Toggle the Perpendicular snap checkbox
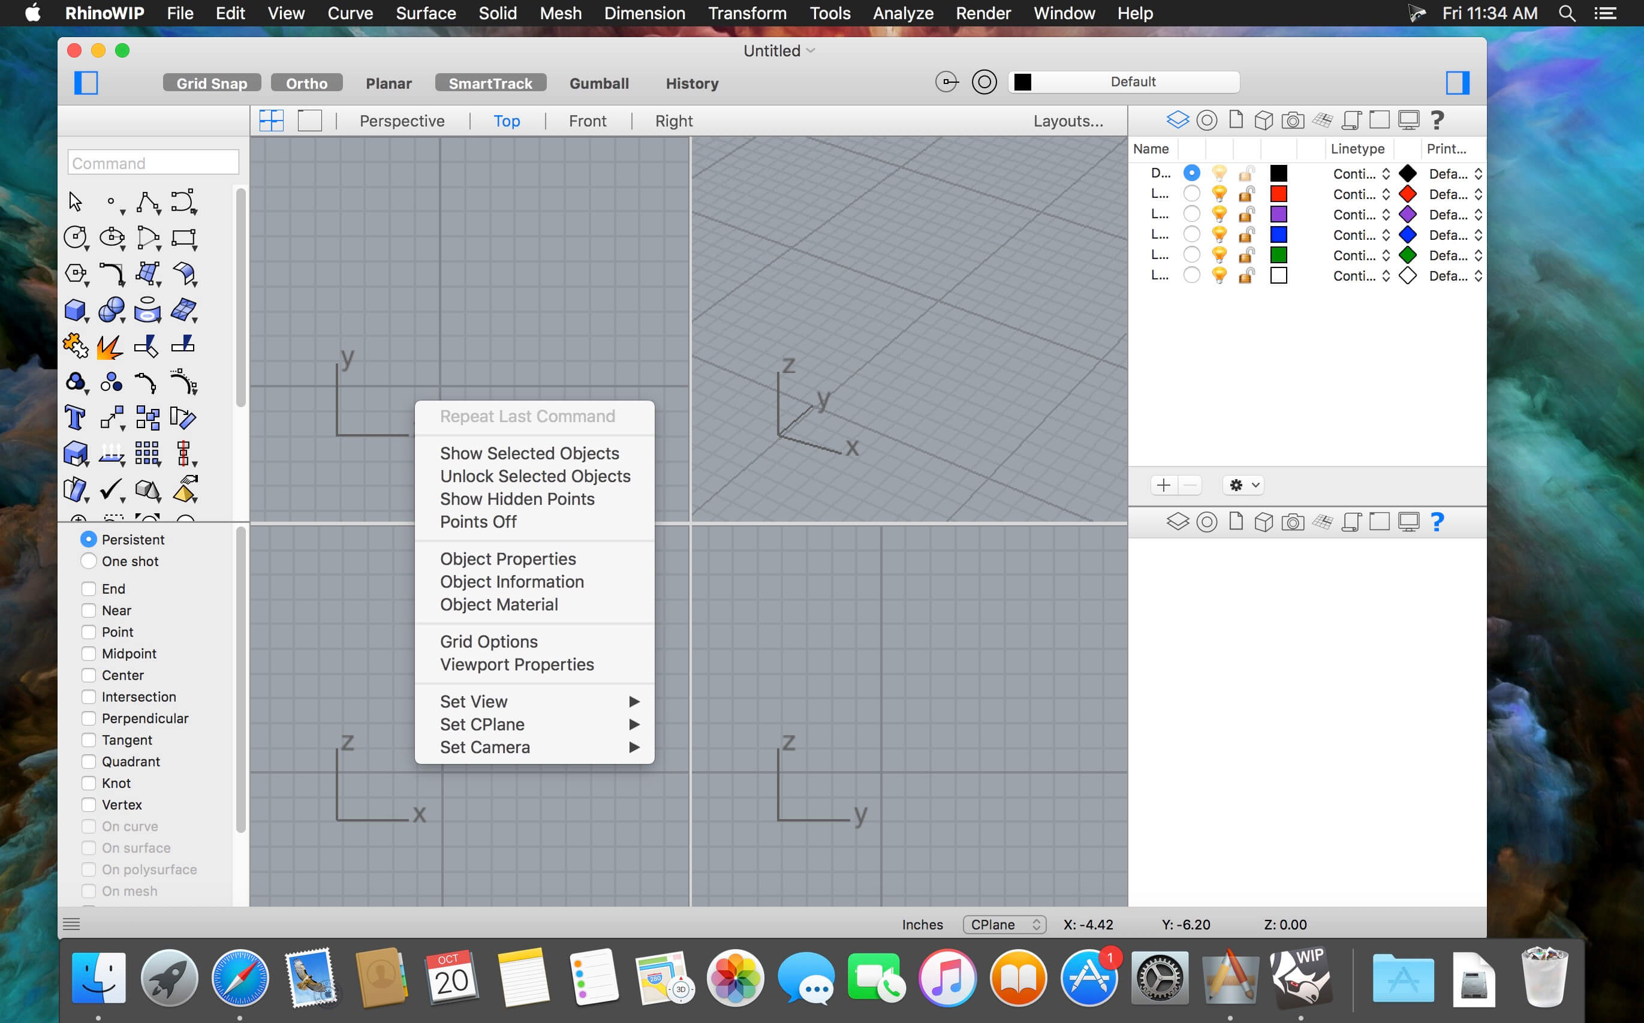This screenshot has height=1023, width=1644. coord(89,718)
